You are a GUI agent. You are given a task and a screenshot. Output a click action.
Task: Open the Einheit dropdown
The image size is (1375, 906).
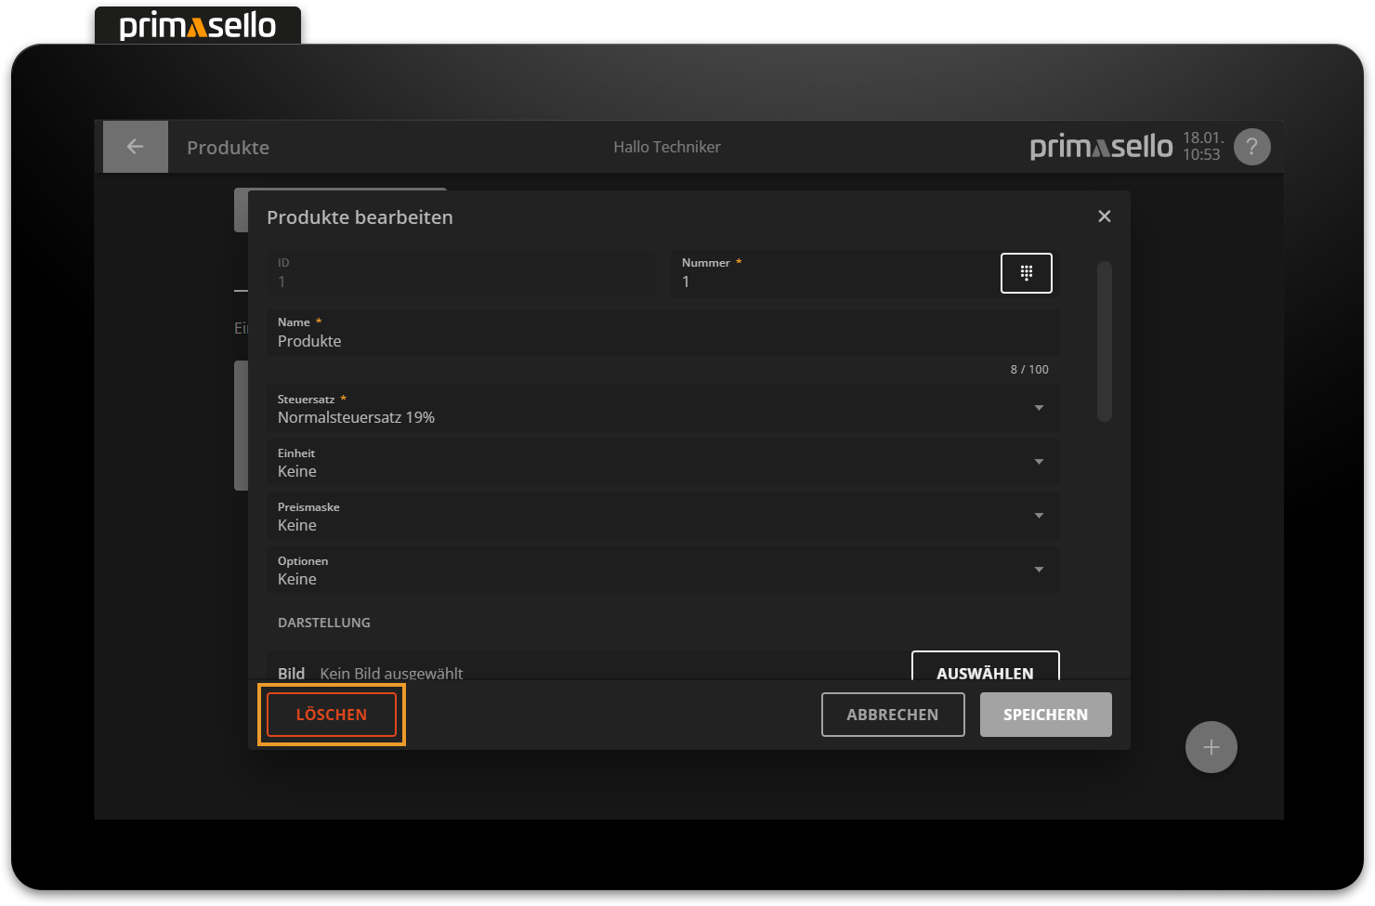(x=661, y=463)
